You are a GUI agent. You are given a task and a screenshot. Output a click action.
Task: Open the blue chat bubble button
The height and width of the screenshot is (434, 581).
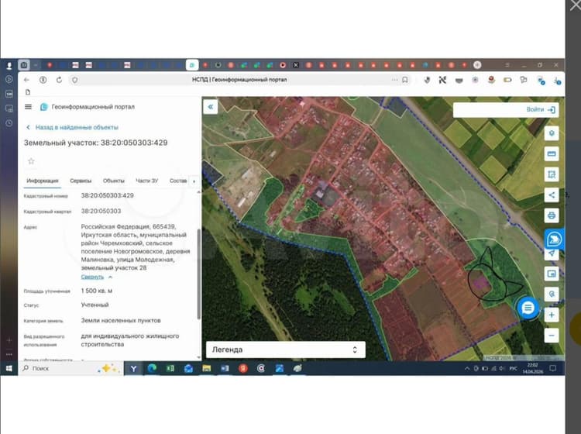point(528,308)
